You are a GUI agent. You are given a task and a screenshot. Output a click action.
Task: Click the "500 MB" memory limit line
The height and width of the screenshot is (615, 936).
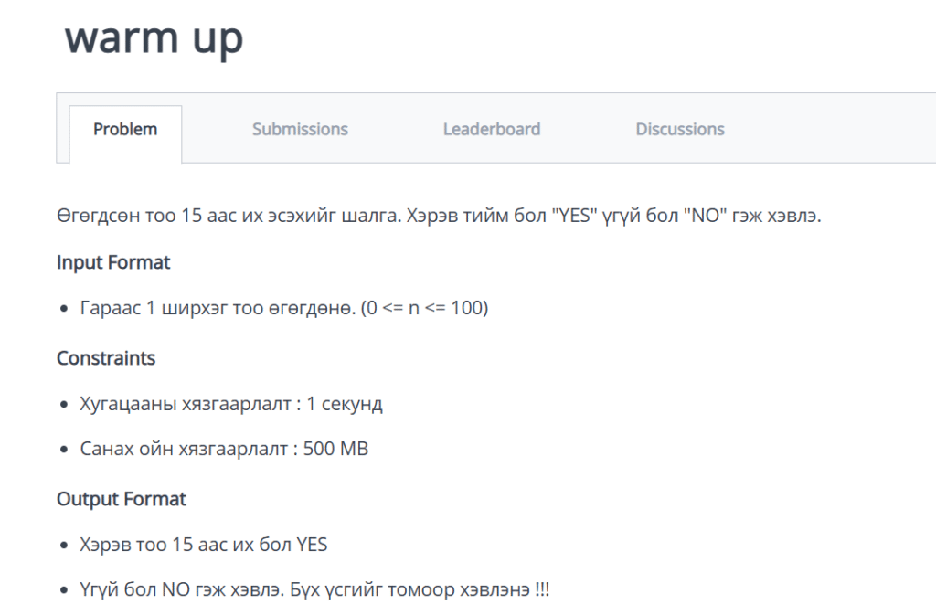[224, 450]
